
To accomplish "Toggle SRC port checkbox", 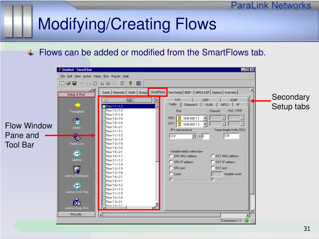I will click(x=171, y=168).
